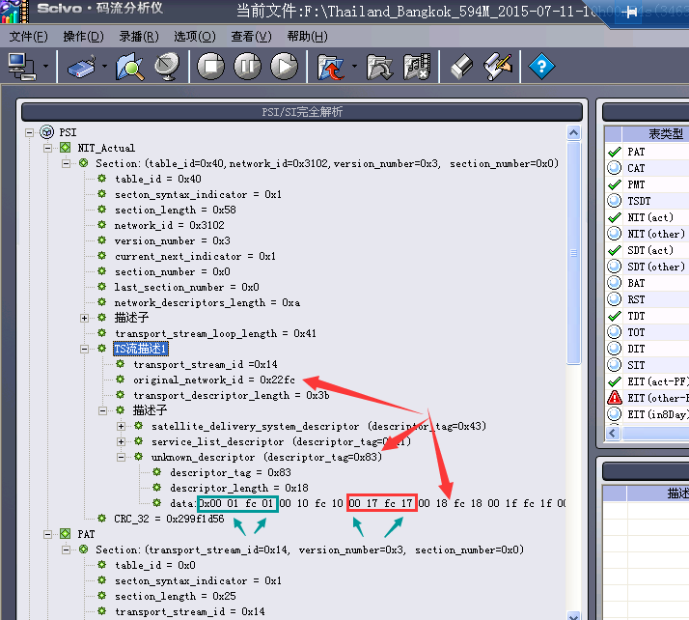Image resolution: width=689 pixels, height=620 pixels.
Task: Click the tree vertical scrollbar thumb
Action: tap(573, 253)
